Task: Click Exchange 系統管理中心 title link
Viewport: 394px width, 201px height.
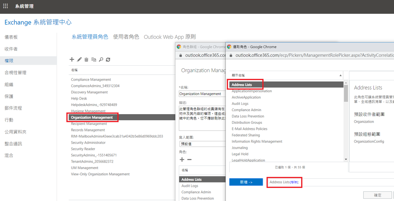Action: tap(38, 22)
